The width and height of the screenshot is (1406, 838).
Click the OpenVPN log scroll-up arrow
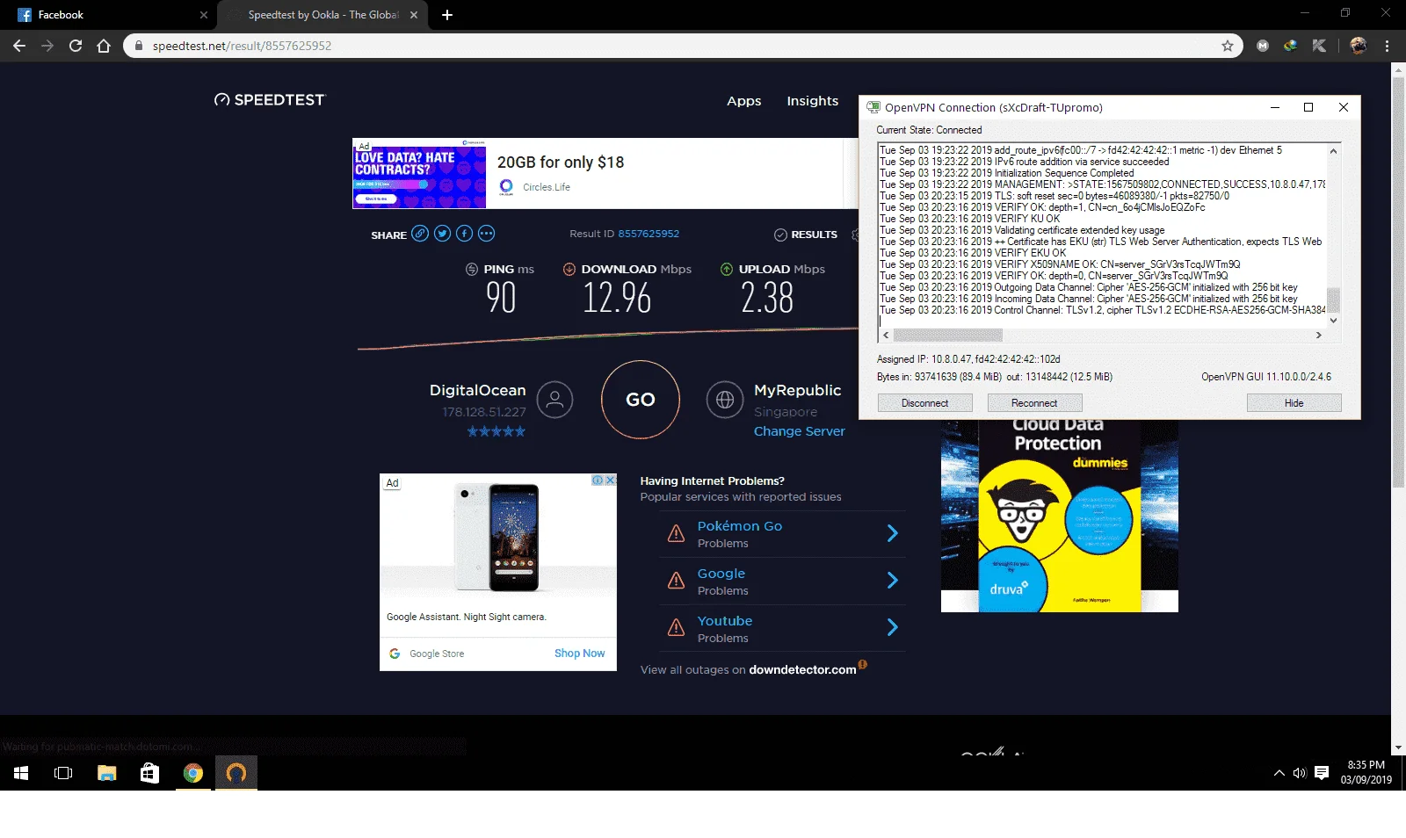[1333, 151]
